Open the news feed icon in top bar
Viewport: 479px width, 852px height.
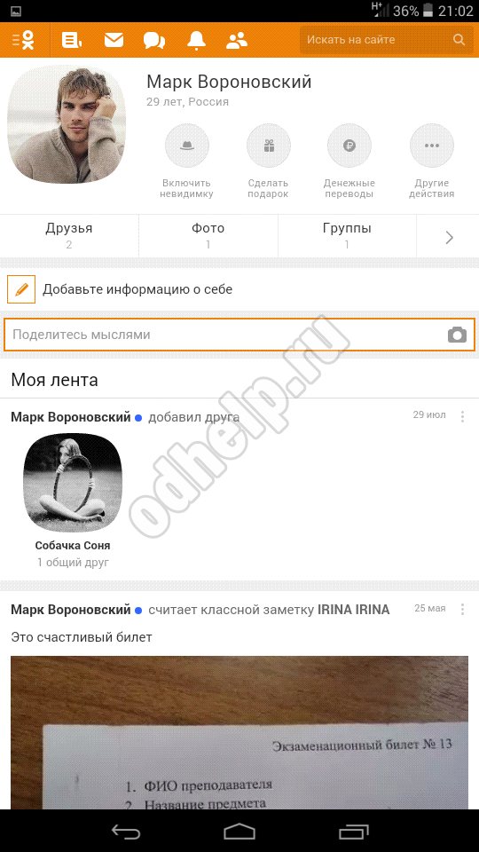72,40
